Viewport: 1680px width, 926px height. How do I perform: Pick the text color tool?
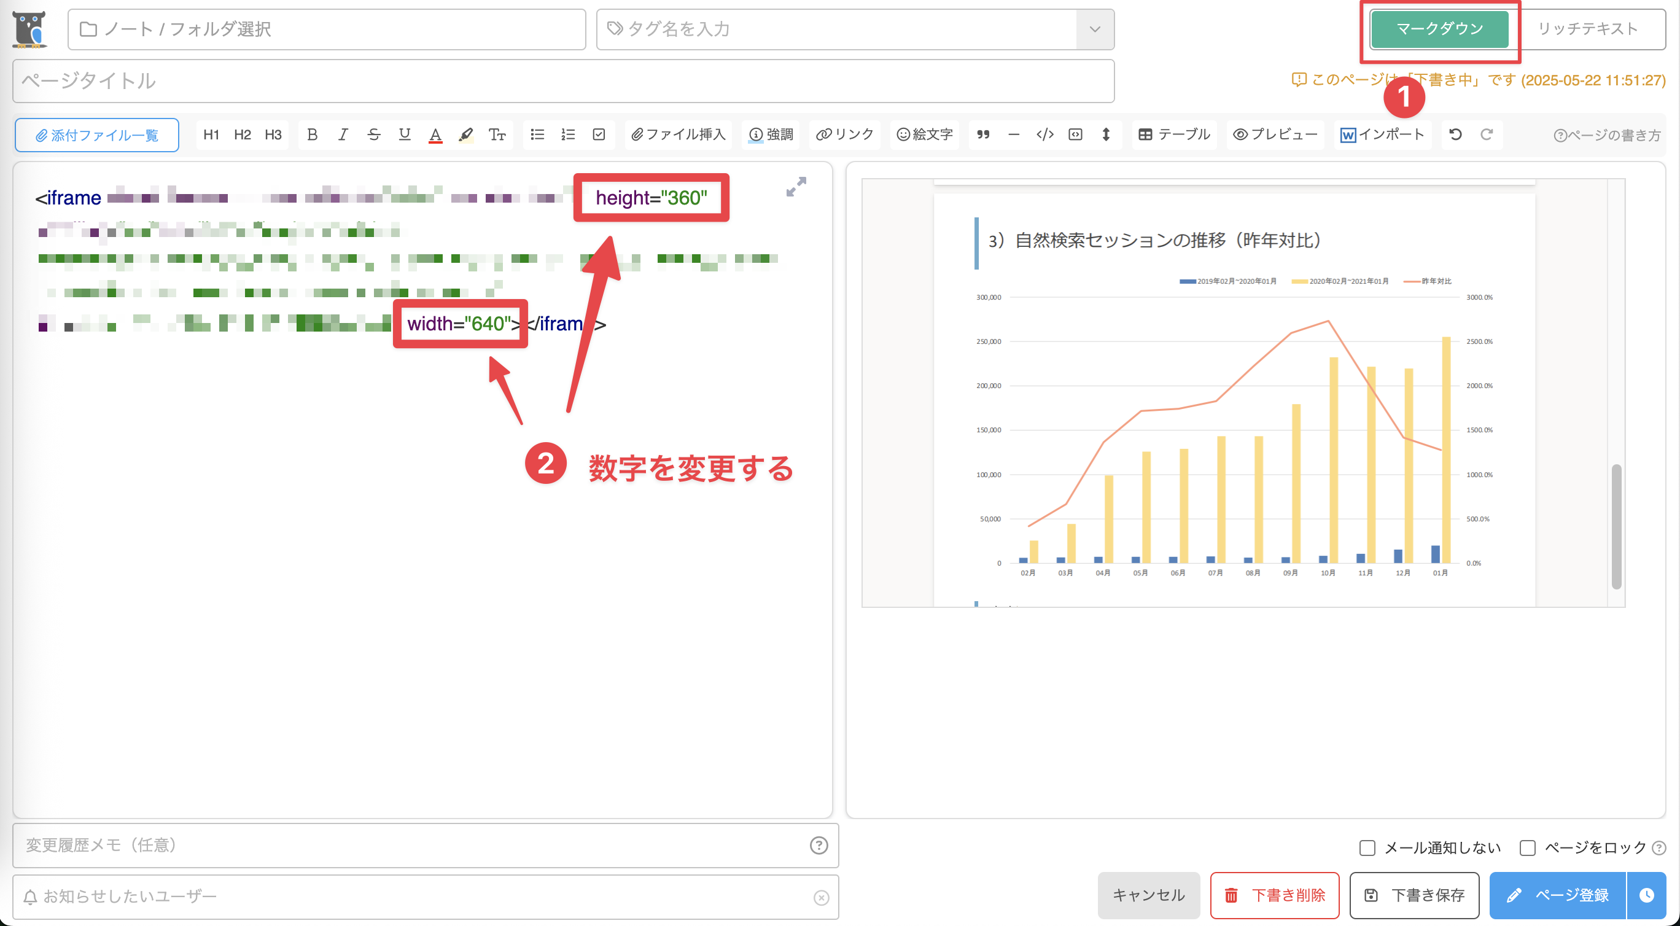435,134
